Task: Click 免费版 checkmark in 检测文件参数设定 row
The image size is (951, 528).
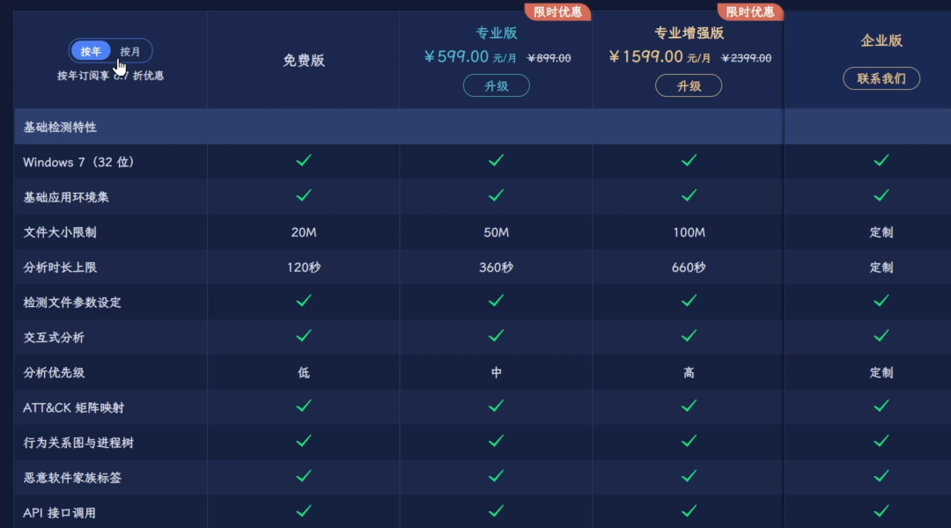Action: [x=304, y=301]
